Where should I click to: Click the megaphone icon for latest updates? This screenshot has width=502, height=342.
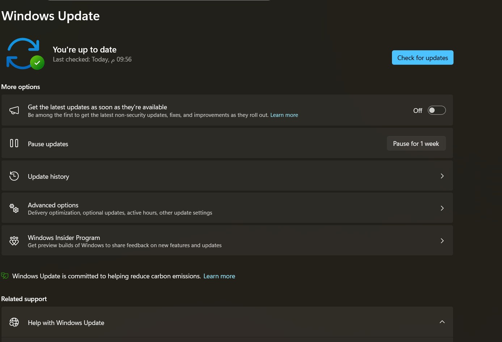pos(14,110)
